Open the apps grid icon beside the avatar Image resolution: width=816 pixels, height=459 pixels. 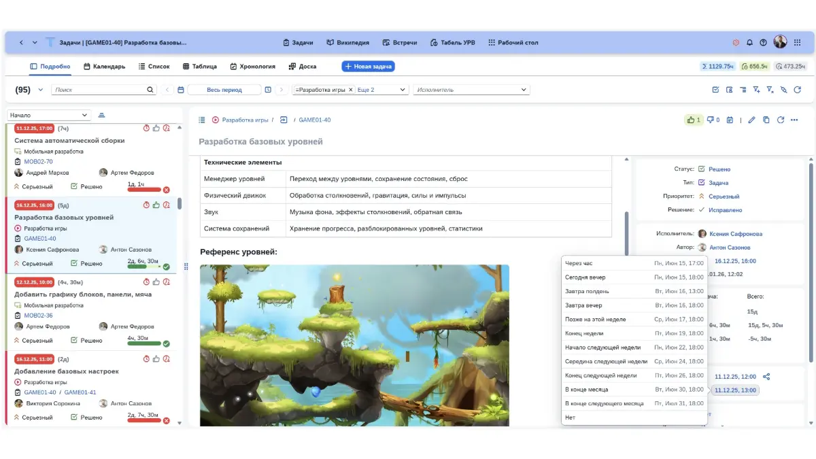[x=796, y=42]
